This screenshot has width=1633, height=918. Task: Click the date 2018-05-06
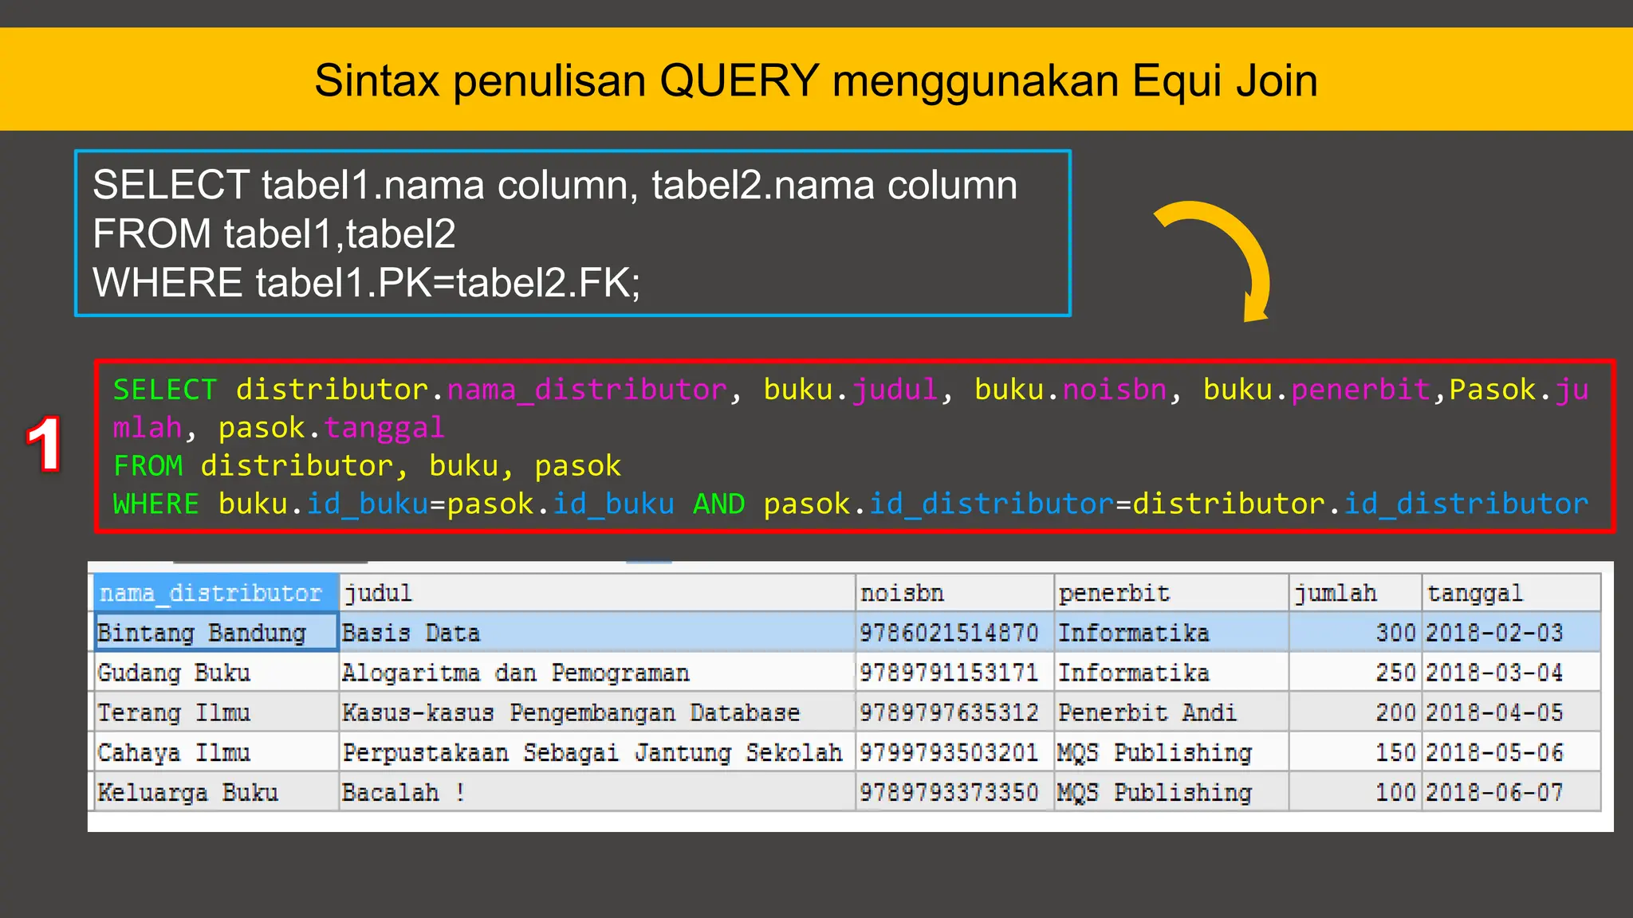(x=1511, y=752)
